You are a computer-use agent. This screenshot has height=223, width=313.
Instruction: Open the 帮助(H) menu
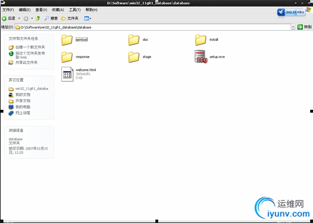coord(91,10)
